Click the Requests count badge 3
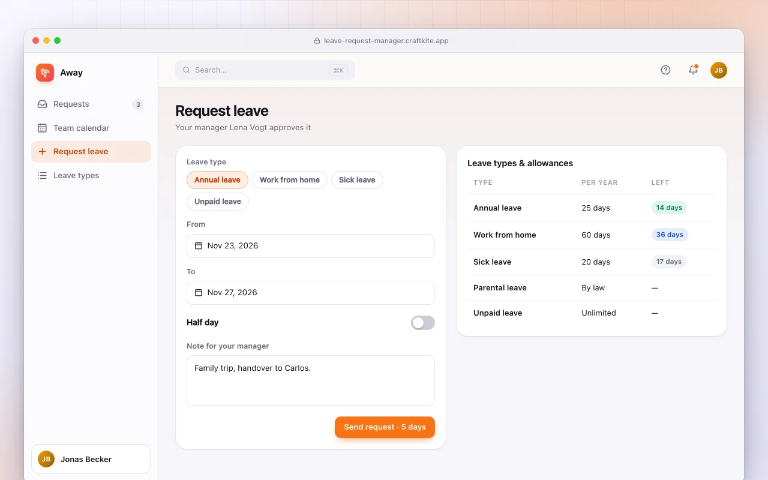Screen dimensions: 768x480 coord(138,104)
